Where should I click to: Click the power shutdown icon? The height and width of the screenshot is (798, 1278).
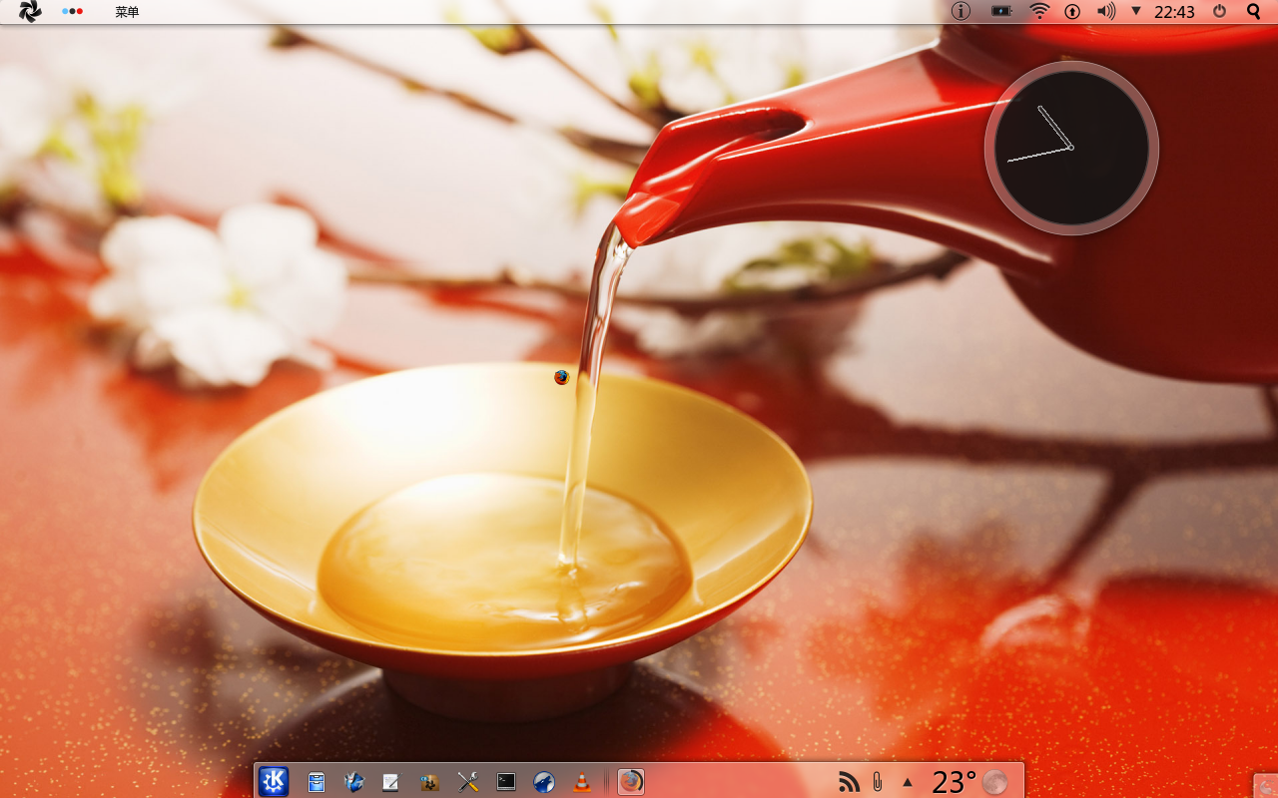[1219, 11]
